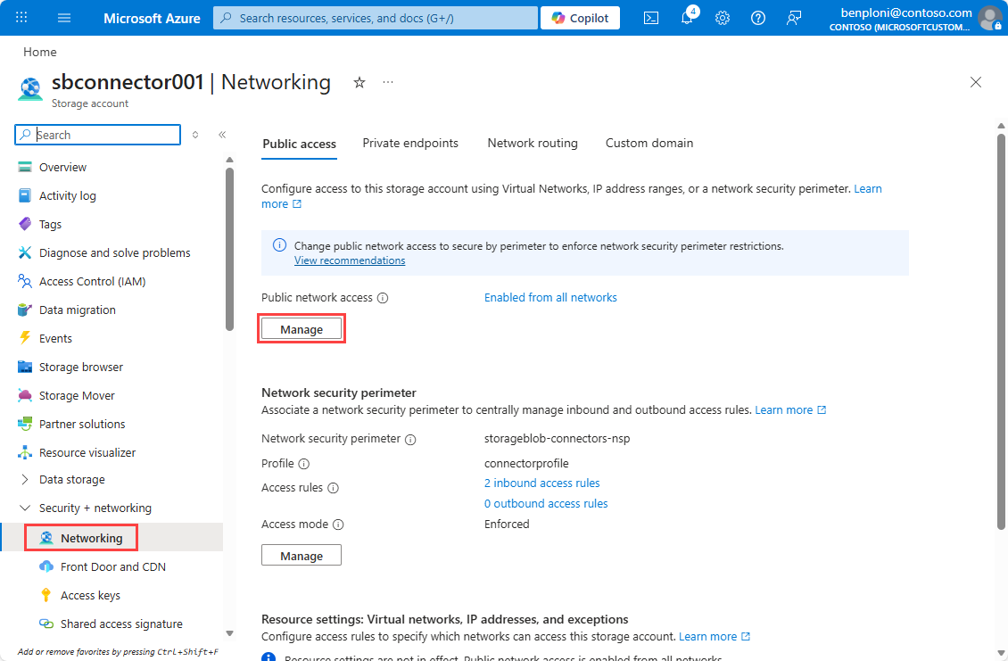The width and height of the screenshot is (1008, 661).
Task: Open portal settings gear
Action: pyautogui.click(x=723, y=18)
